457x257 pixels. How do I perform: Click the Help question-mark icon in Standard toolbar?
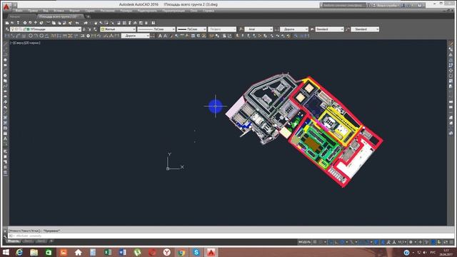[154, 23]
